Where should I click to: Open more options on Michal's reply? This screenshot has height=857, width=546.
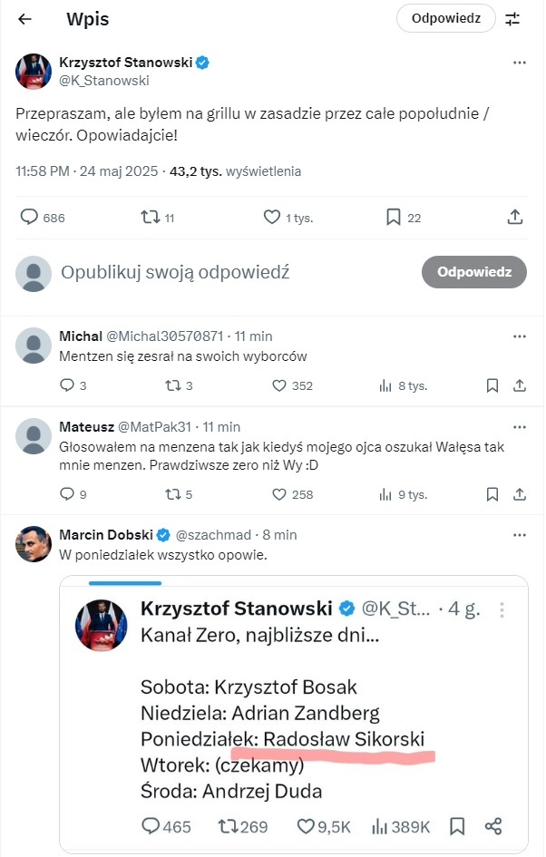(520, 336)
